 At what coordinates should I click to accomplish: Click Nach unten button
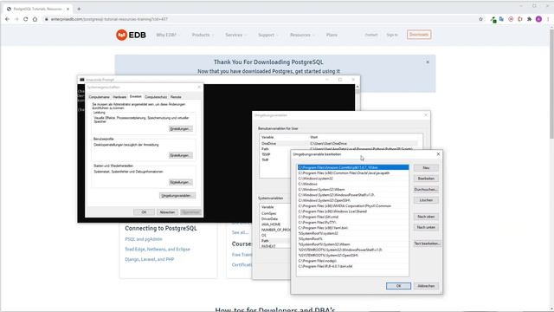426,227
